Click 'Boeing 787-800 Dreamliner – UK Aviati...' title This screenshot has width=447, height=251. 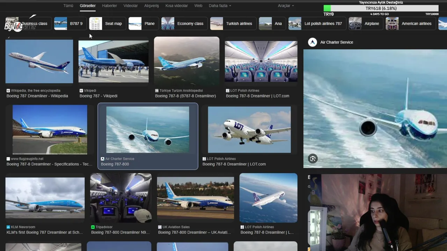click(x=195, y=233)
